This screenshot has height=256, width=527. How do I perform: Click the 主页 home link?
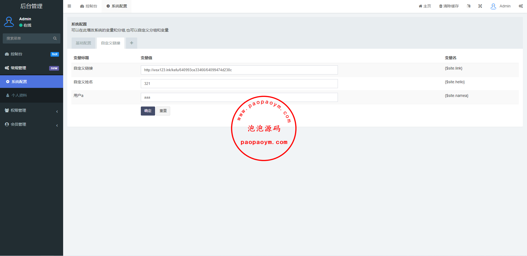[425, 6]
